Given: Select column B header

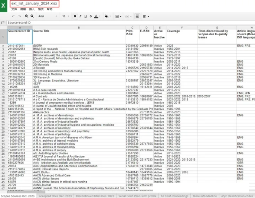Looking at the screenshot, I should (x=79, y=27).
